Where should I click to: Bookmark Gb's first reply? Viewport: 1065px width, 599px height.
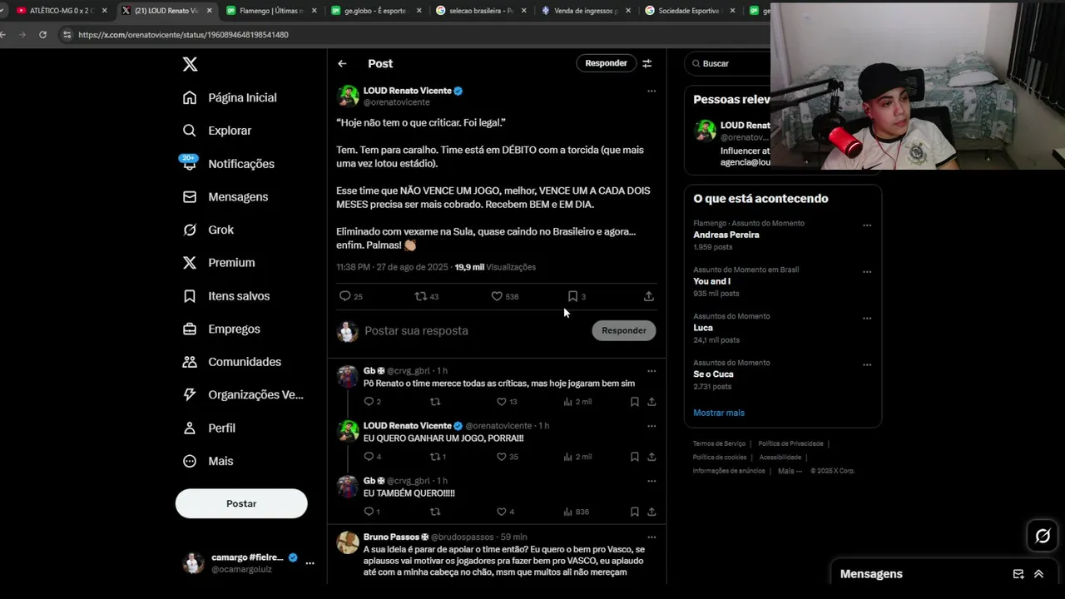(634, 402)
